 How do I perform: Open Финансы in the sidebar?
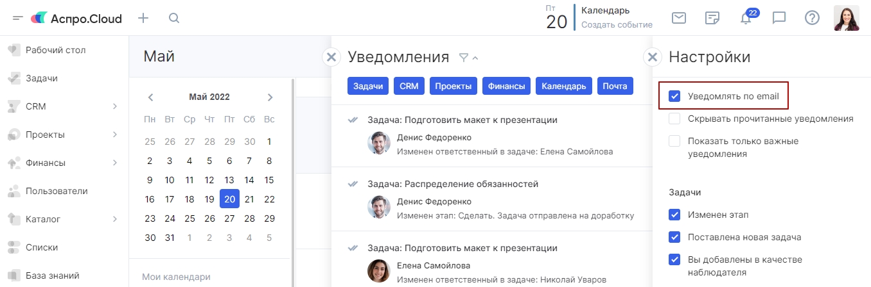[46, 163]
